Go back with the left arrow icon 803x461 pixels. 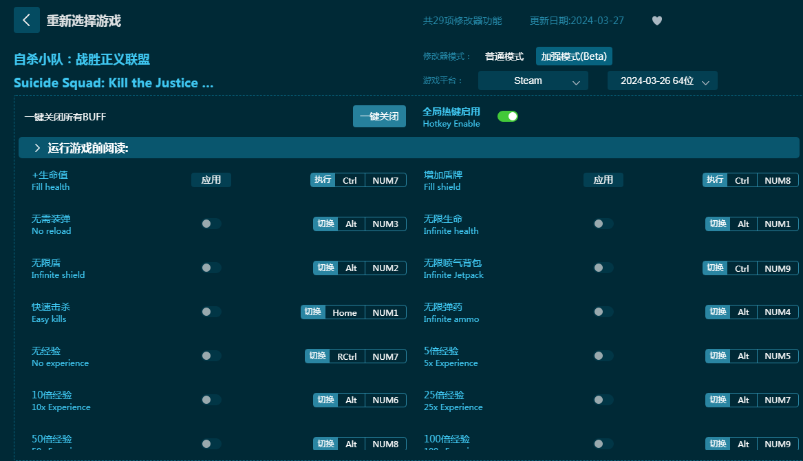(x=27, y=21)
